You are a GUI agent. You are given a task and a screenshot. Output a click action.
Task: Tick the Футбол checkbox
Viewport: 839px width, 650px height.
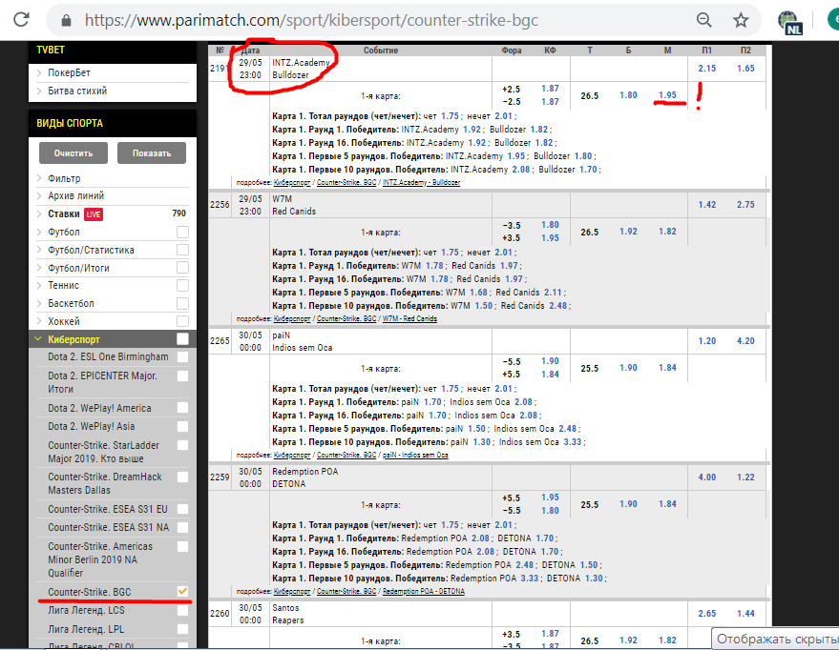point(182,232)
